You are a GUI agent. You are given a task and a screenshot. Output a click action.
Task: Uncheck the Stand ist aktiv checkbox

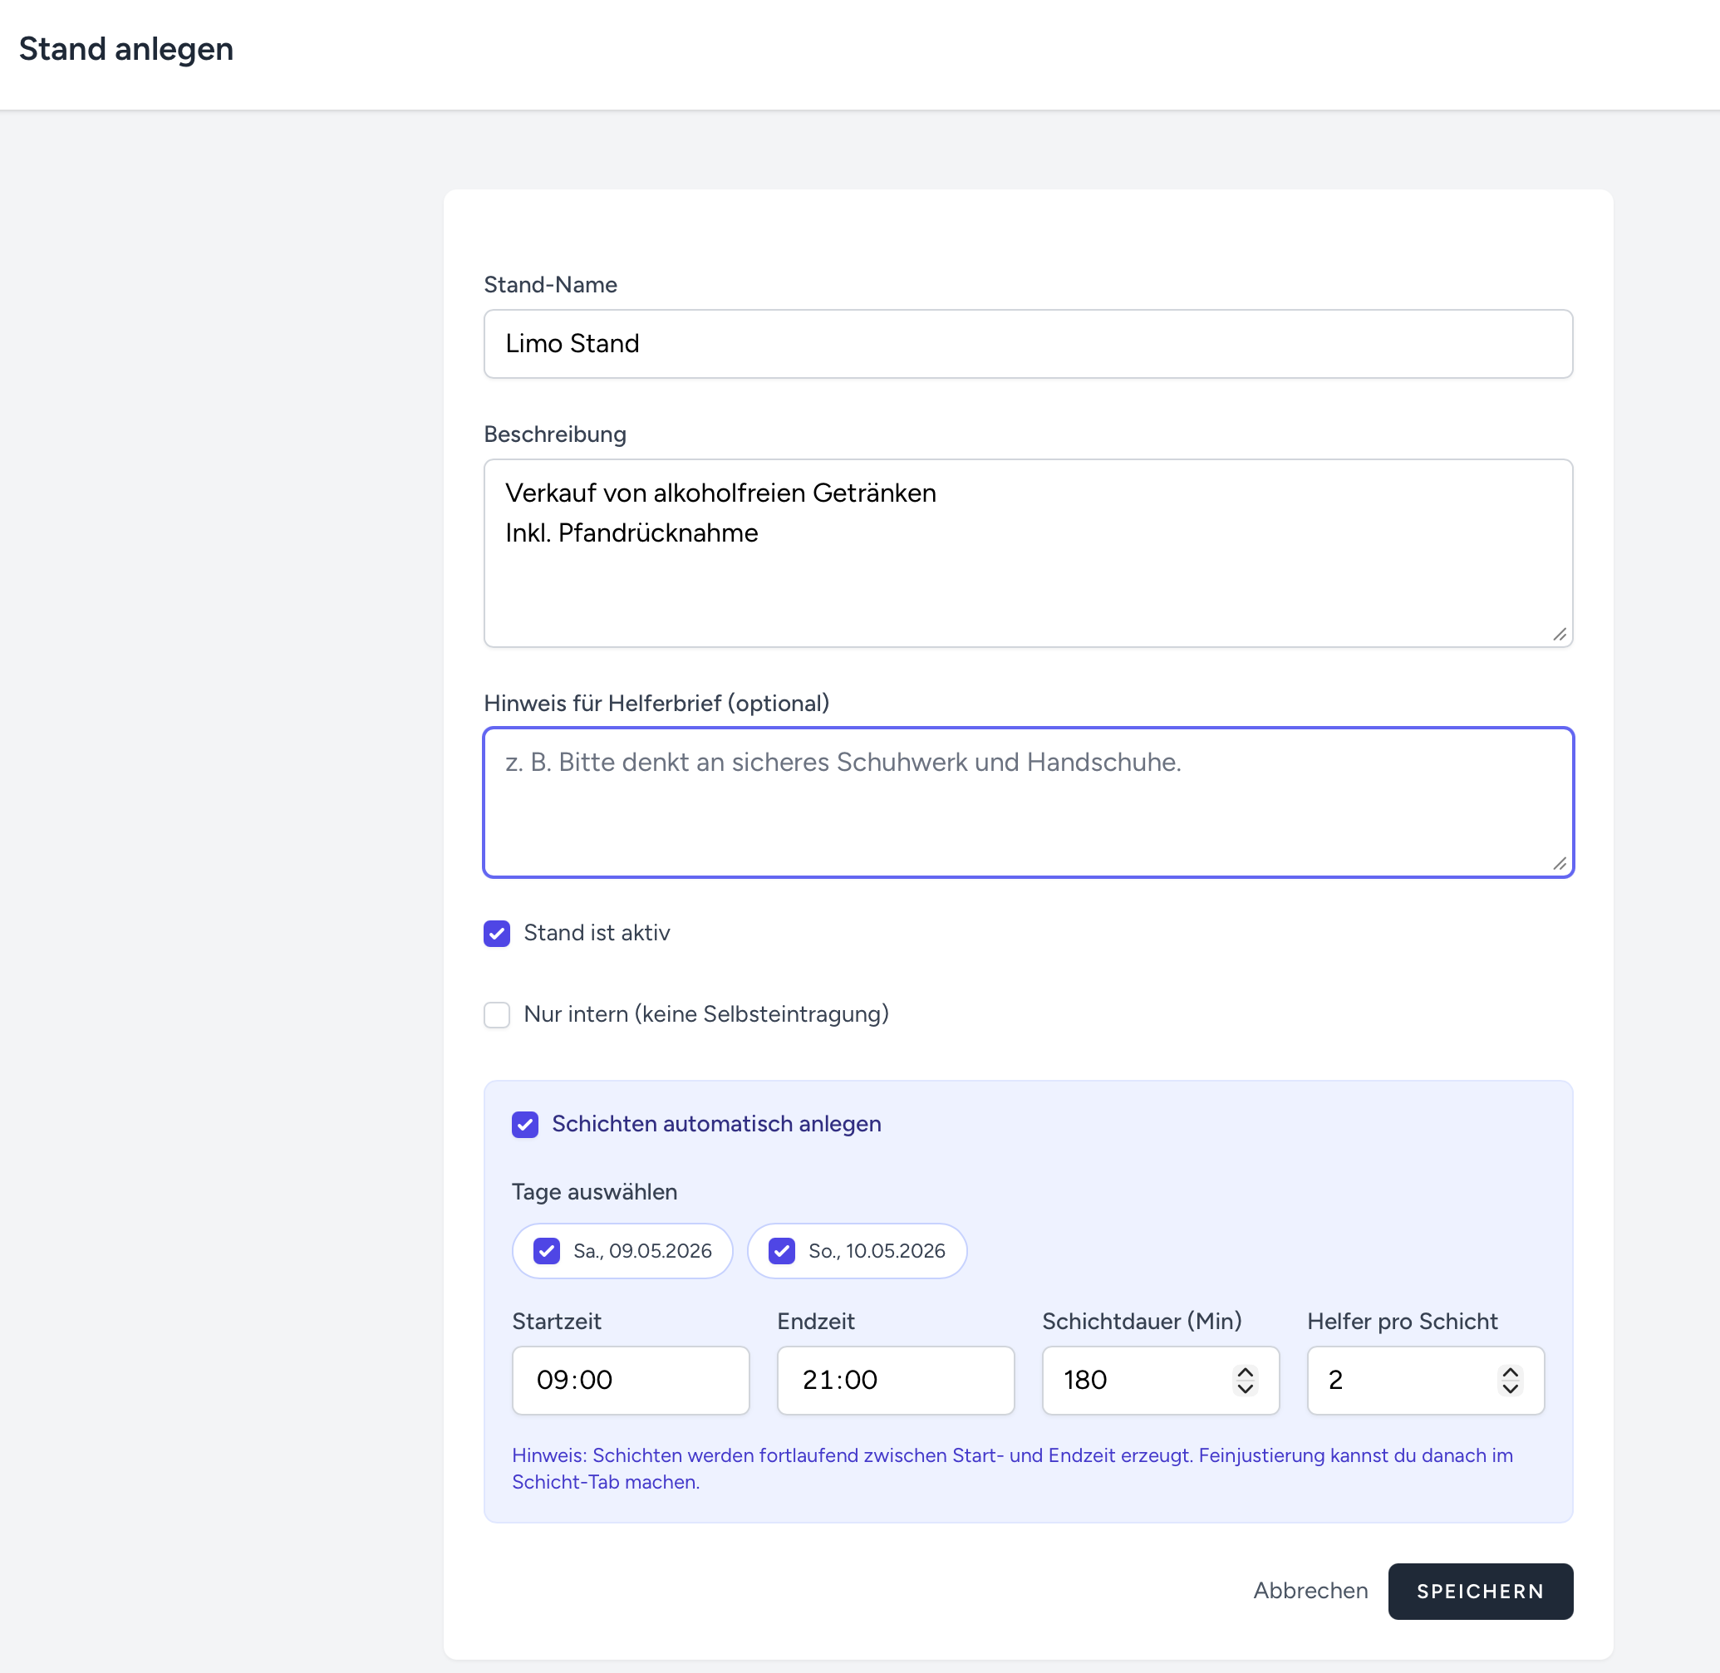click(x=497, y=933)
